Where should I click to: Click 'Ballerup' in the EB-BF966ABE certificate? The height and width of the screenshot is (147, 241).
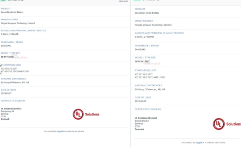click(x=5, y=114)
